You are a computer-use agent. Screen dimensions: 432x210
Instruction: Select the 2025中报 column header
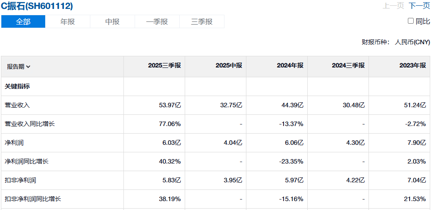click(x=229, y=66)
